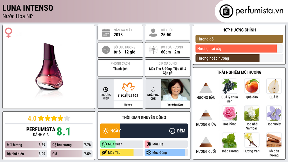This screenshot has width=288, height=162.
Task: Click the Hoắc Hương patchouli image
Action: click(x=229, y=140)
